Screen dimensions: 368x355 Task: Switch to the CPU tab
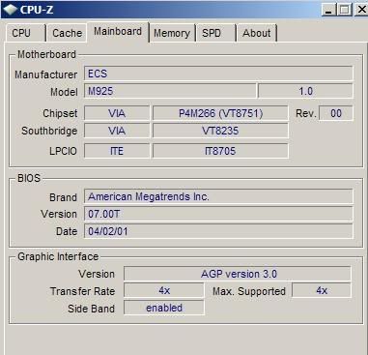click(x=26, y=33)
